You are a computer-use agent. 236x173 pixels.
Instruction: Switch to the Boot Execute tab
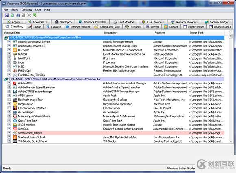[x=194, y=27]
